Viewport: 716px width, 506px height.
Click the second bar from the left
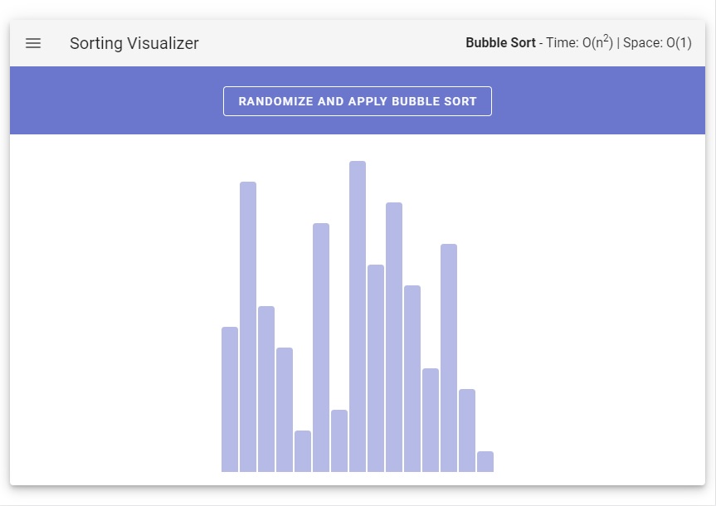tap(248, 327)
